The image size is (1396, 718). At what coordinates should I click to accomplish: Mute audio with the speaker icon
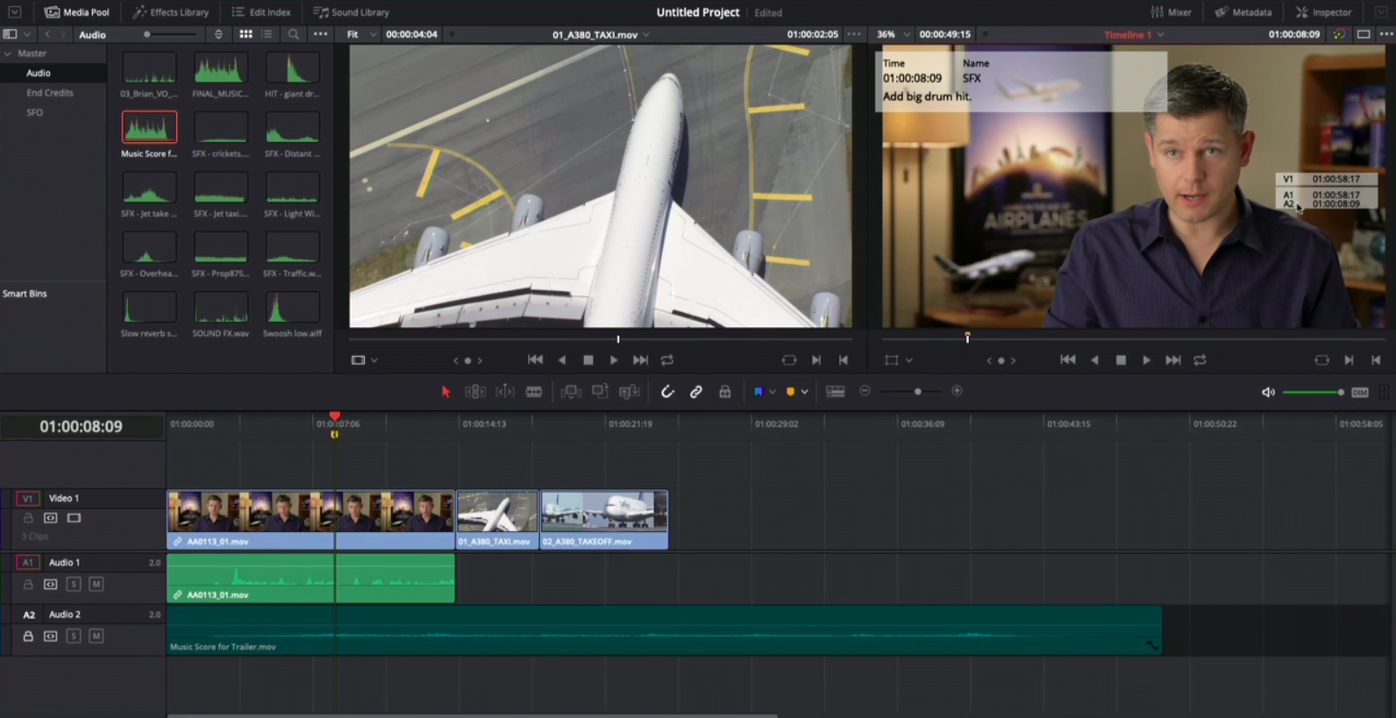click(x=1268, y=392)
